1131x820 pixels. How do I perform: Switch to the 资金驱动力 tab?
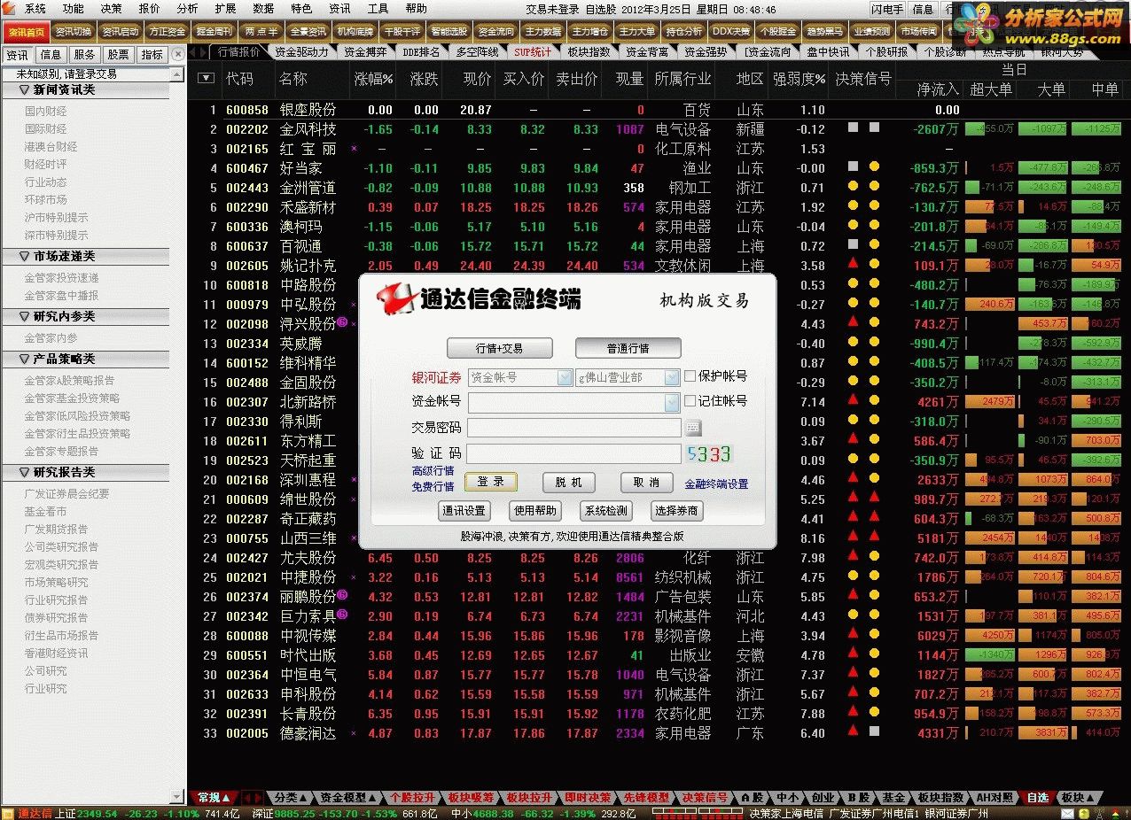tap(301, 52)
